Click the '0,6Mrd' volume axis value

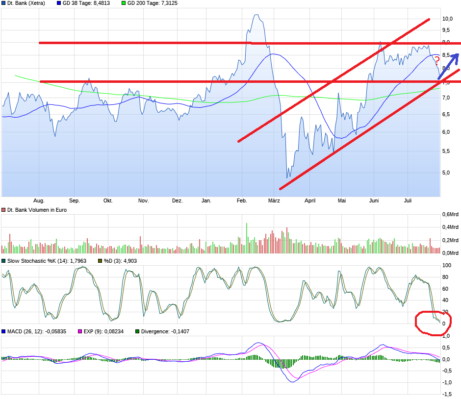(450, 215)
